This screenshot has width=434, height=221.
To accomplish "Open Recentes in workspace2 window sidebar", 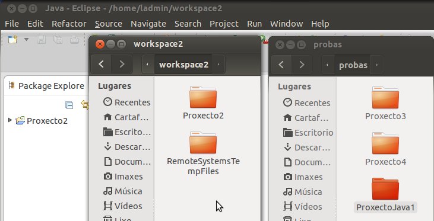I will point(127,103).
